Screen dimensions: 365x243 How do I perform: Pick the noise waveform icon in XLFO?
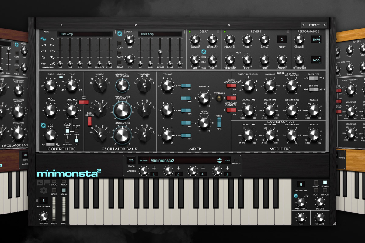point(43,63)
